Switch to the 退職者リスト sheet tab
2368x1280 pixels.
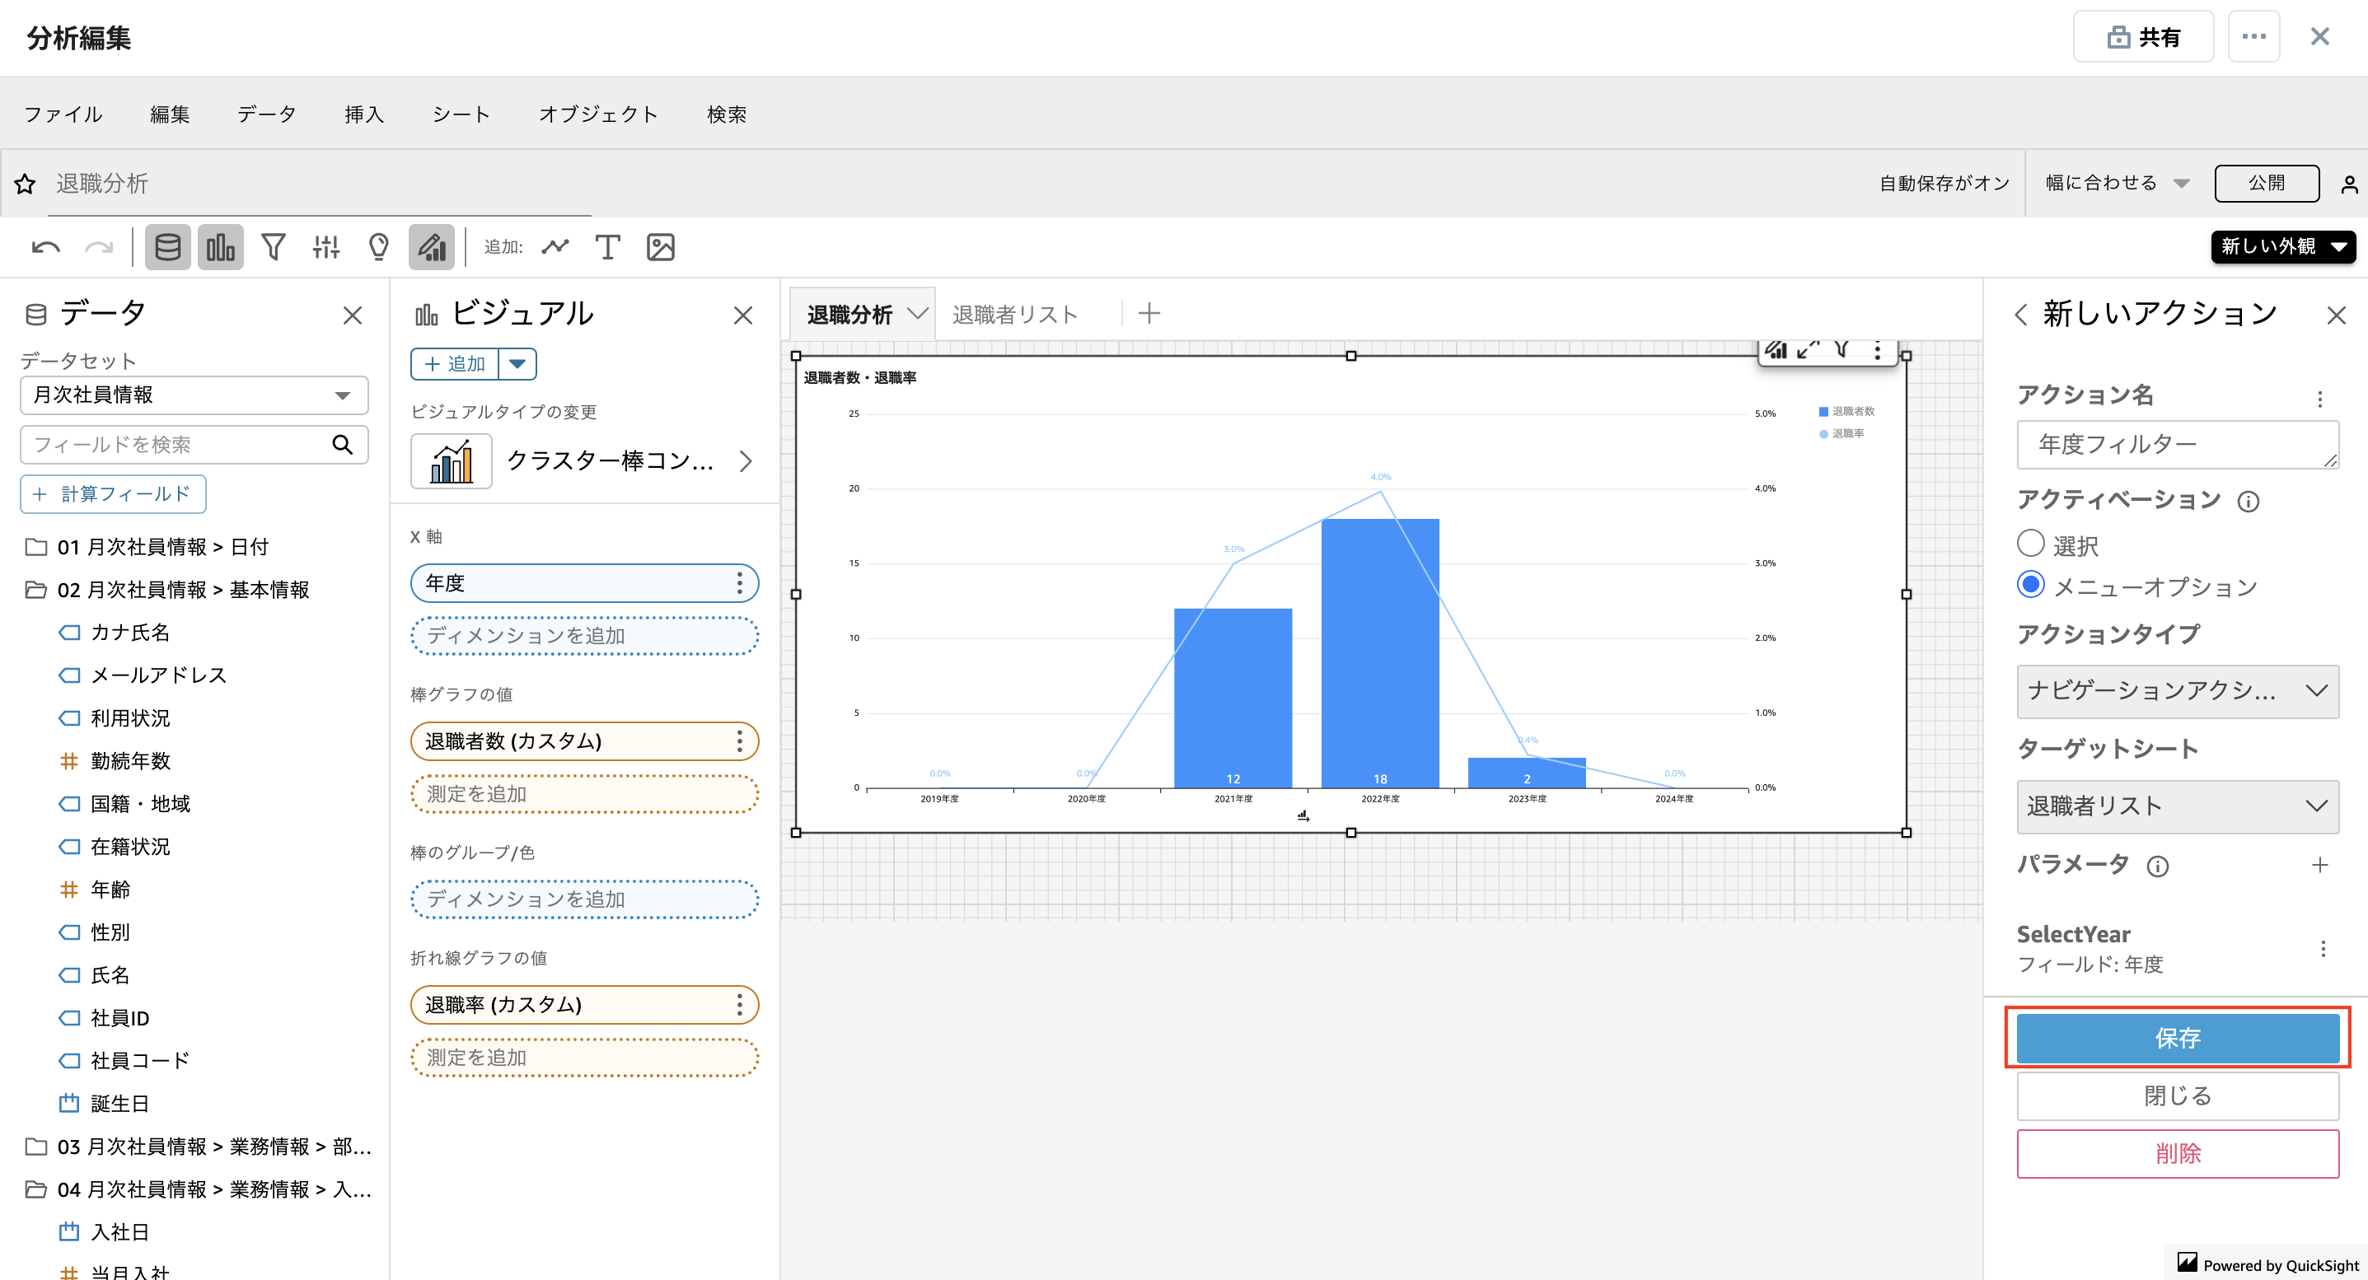[x=1014, y=315]
